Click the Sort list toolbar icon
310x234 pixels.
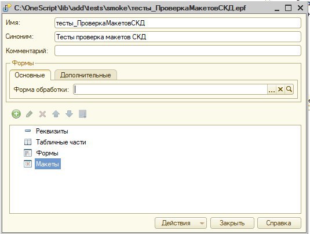click(82, 114)
